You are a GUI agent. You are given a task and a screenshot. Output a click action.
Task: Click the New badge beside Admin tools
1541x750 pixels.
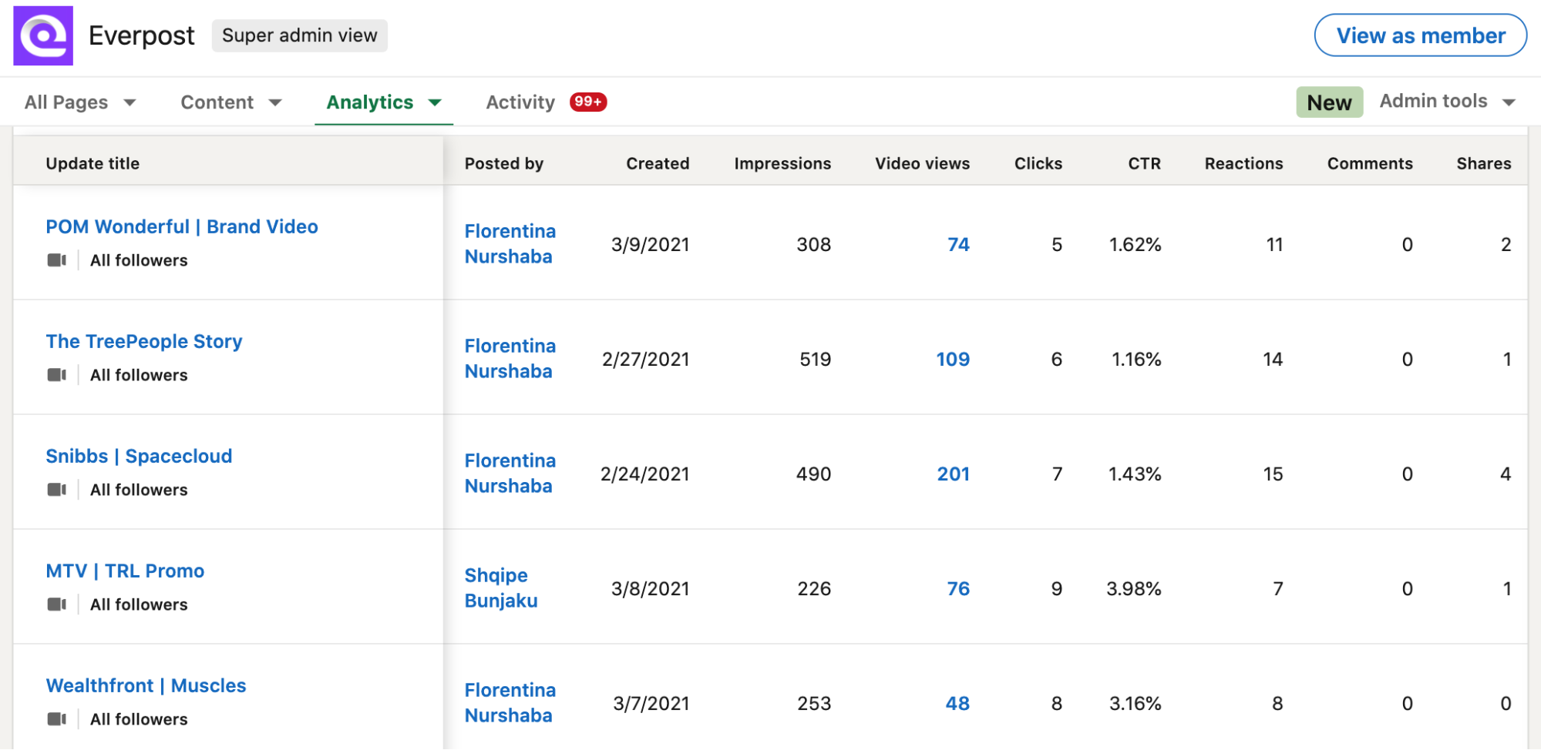pos(1330,102)
